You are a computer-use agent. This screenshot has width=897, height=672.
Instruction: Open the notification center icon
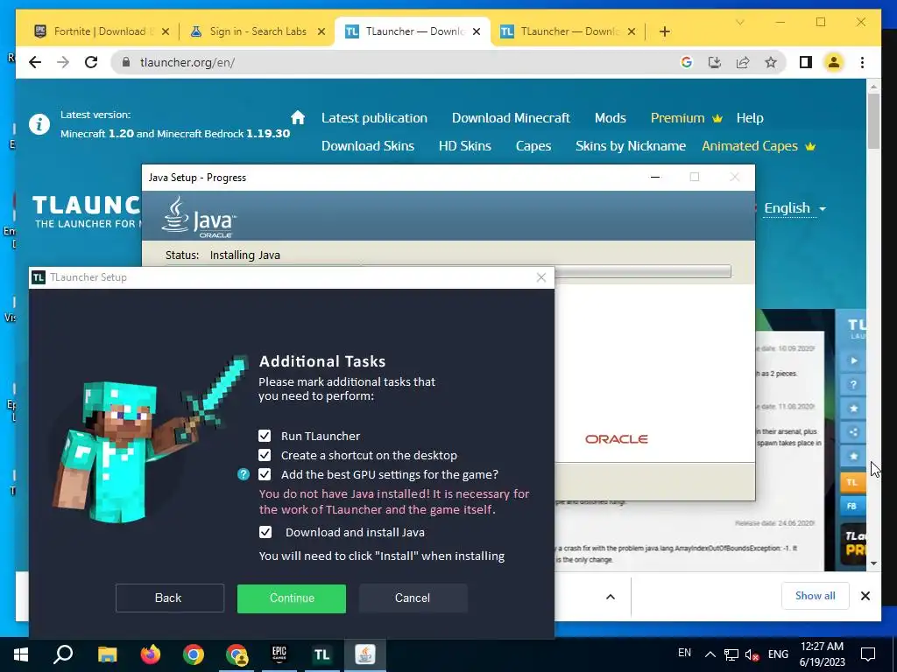[x=868, y=654]
